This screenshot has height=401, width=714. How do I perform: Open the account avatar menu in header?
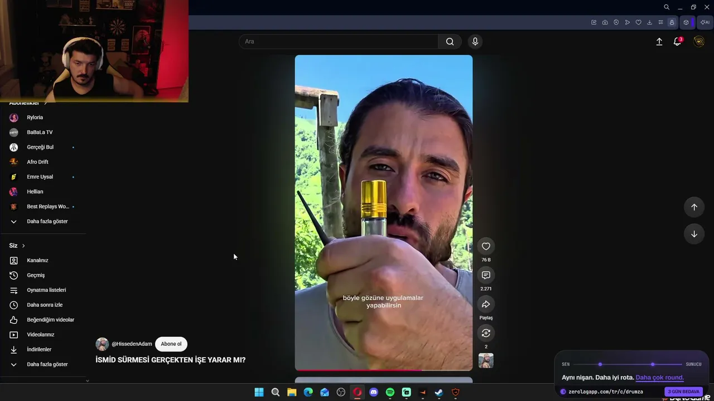click(698, 42)
